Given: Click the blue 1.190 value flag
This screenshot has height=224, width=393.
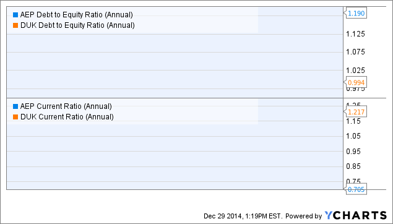Looking at the screenshot, I should click(x=356, y=13).
